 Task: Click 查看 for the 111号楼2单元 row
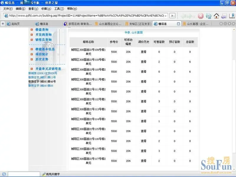click(144, 91)
